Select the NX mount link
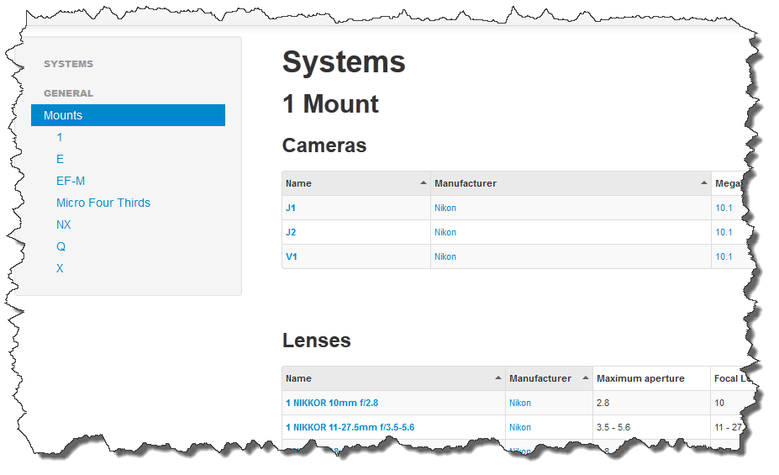Viewport: 779px width, 475px height. coord(64,224)
